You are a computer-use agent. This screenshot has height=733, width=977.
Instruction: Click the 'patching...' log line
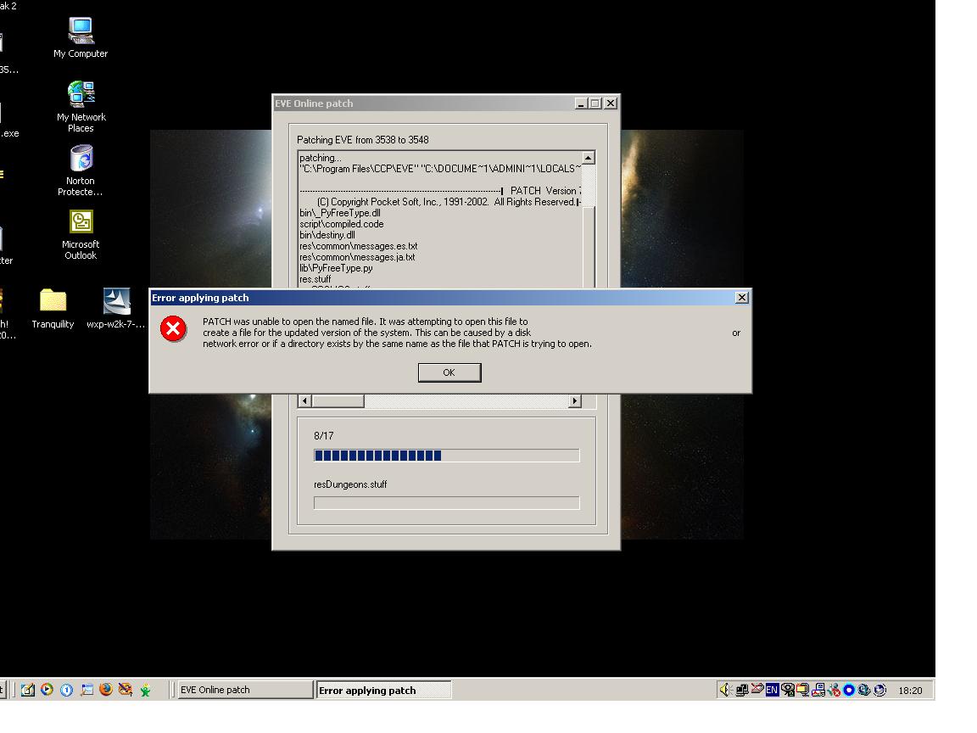pos(321,158)
